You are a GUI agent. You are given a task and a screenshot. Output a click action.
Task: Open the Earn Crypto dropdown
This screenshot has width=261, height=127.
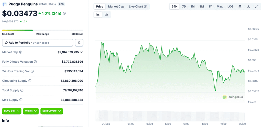(x=51, y=111)
